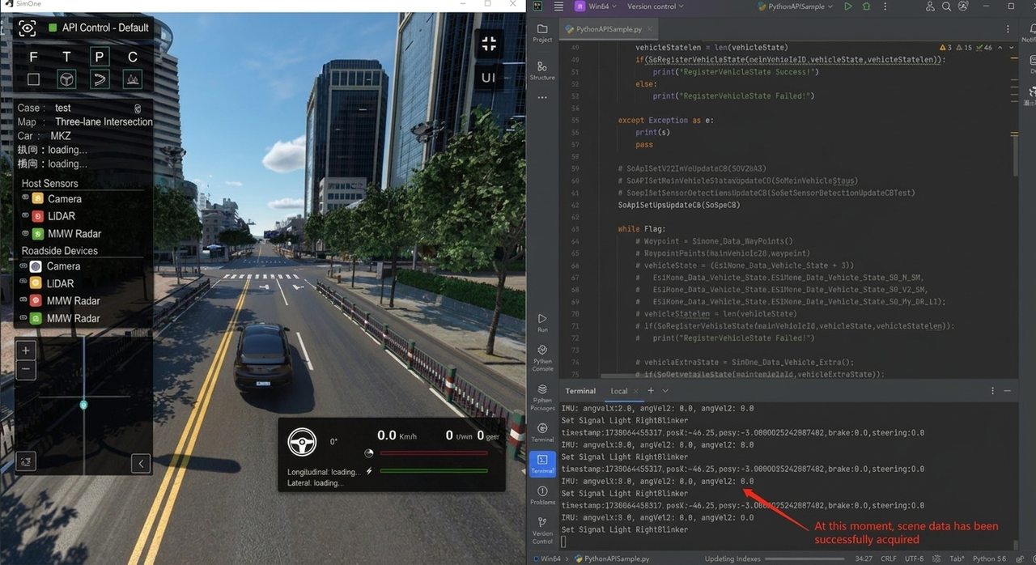This screenshot has height=565, width=1036.
Task: Select the P view mode in SimOne
Action: pyautogui.click(x=100, y=57)
